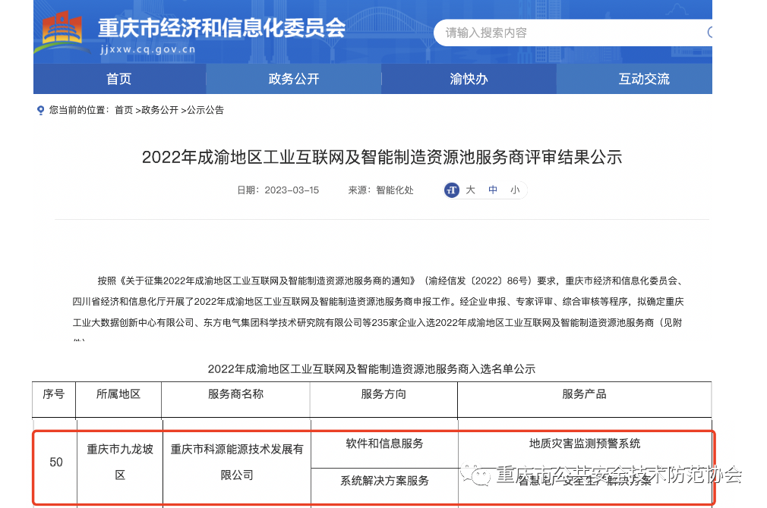The height and width of the screenshot is (508, 767).
Task: Click the 重庆市科源能源技术发展有限公司 cell
Action: pyautogui.click(x=237, y=462)
